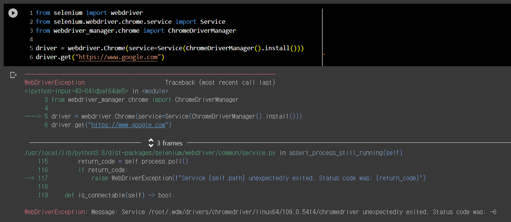Open the google.com link in the traceback output
511x222 pixels.
coord(128,125)
